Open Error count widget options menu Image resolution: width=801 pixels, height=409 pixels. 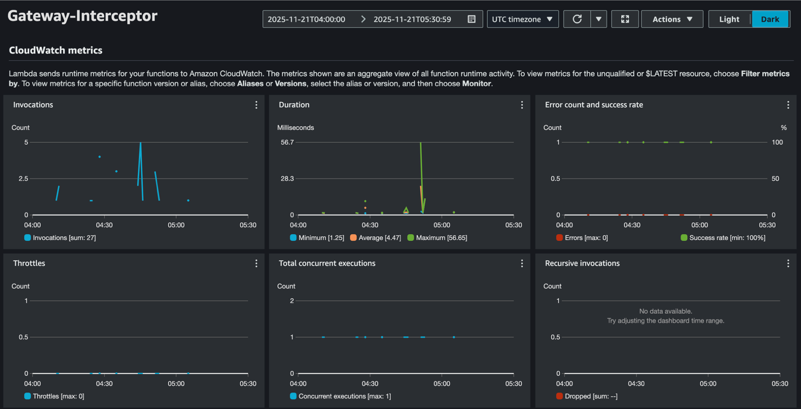pyautogui.click(x=788, y=105)
